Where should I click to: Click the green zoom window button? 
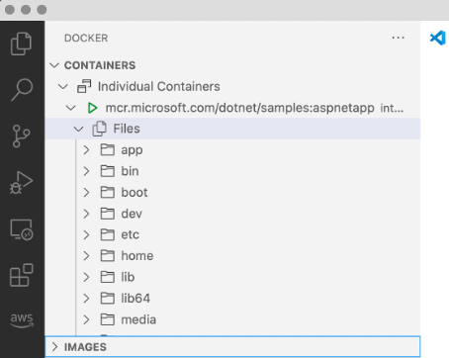point(42,10)
